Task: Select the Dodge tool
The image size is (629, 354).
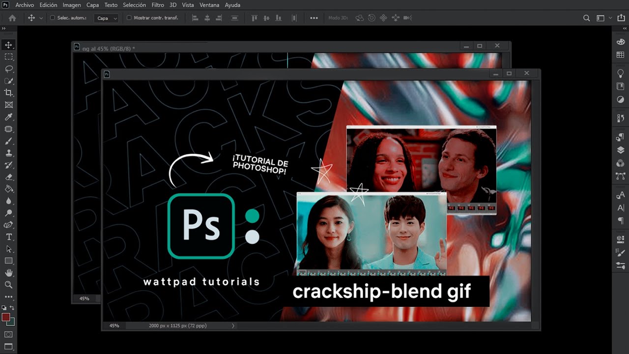Action: click(x=9, y=213)
